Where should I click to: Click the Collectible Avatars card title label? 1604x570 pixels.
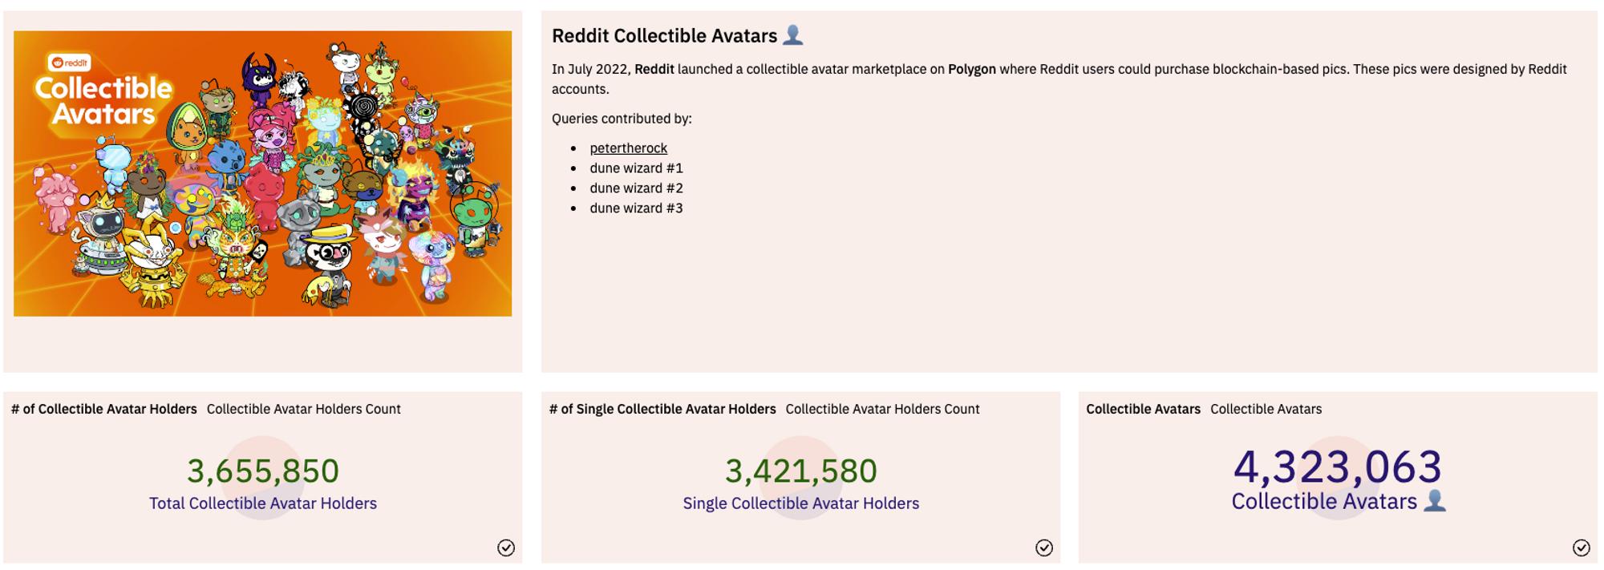1142,409
